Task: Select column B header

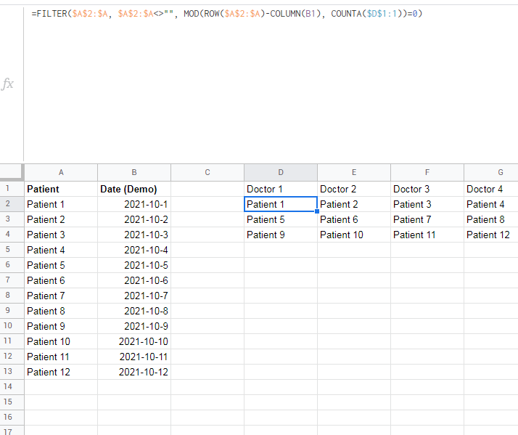Action: point(134,172)
